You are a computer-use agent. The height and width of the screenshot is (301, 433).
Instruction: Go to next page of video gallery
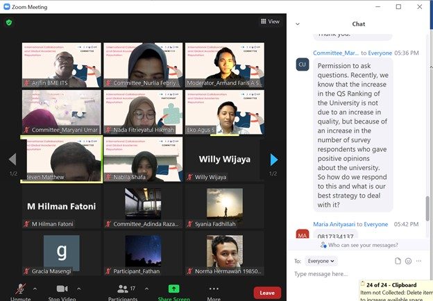[x=274, y=160]
